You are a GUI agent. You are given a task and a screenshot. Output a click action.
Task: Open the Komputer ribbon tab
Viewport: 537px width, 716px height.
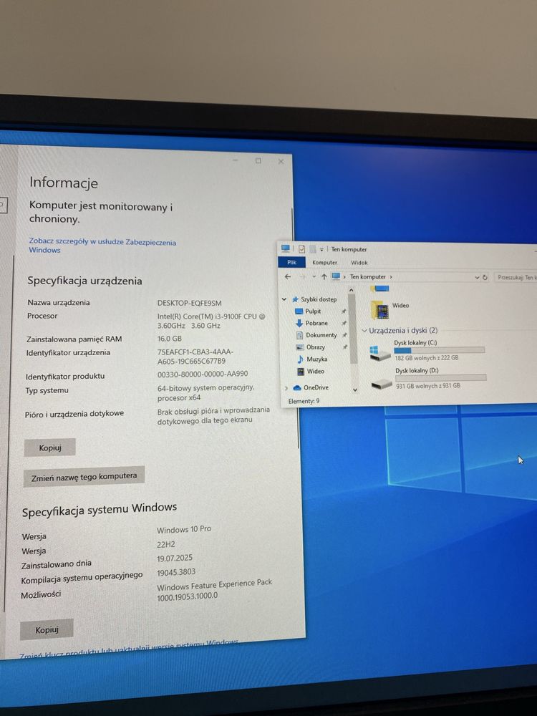point(324,263)
